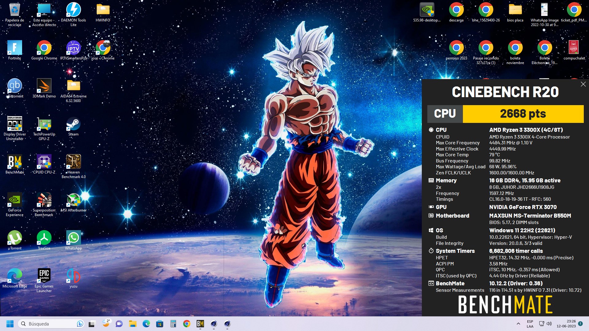Viewport: 589px width, 331px height.
Task: Open Boleta Electronica_19 file icon
Action: click(545, 52)
